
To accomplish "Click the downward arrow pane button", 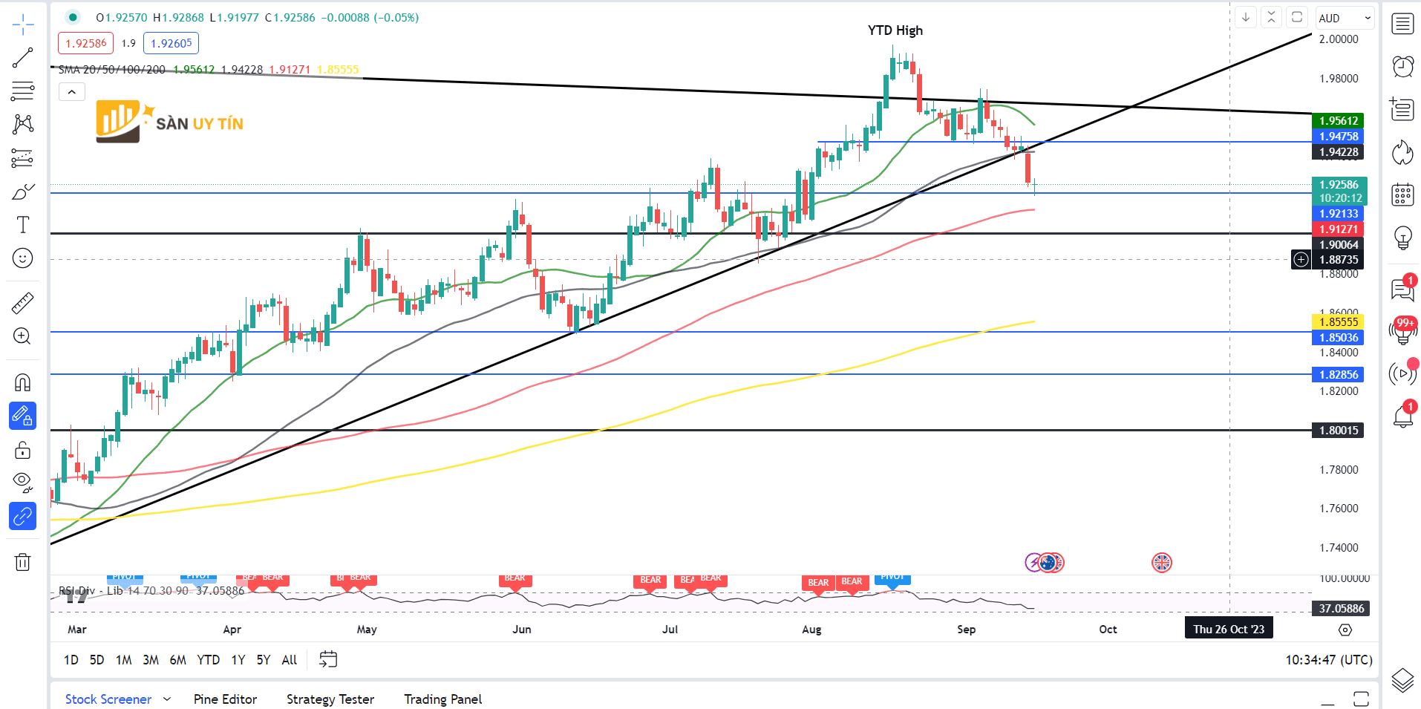I will click(1246, 17).
